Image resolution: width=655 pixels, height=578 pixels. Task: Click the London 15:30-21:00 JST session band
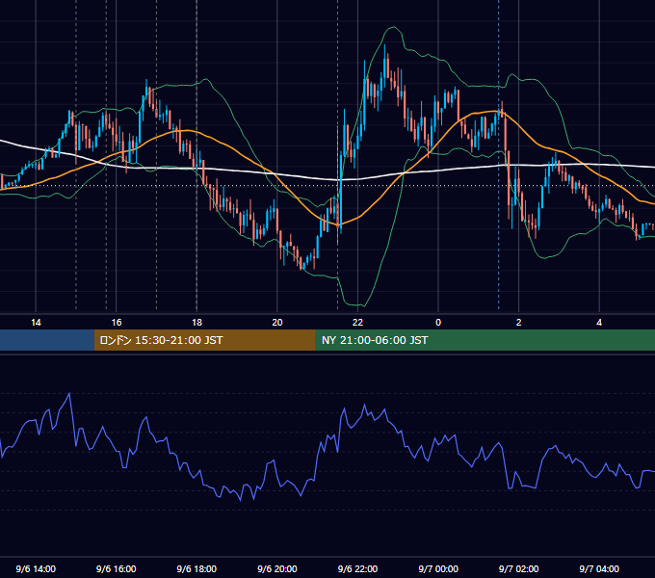pyautogui.click(x=204, y=340)
